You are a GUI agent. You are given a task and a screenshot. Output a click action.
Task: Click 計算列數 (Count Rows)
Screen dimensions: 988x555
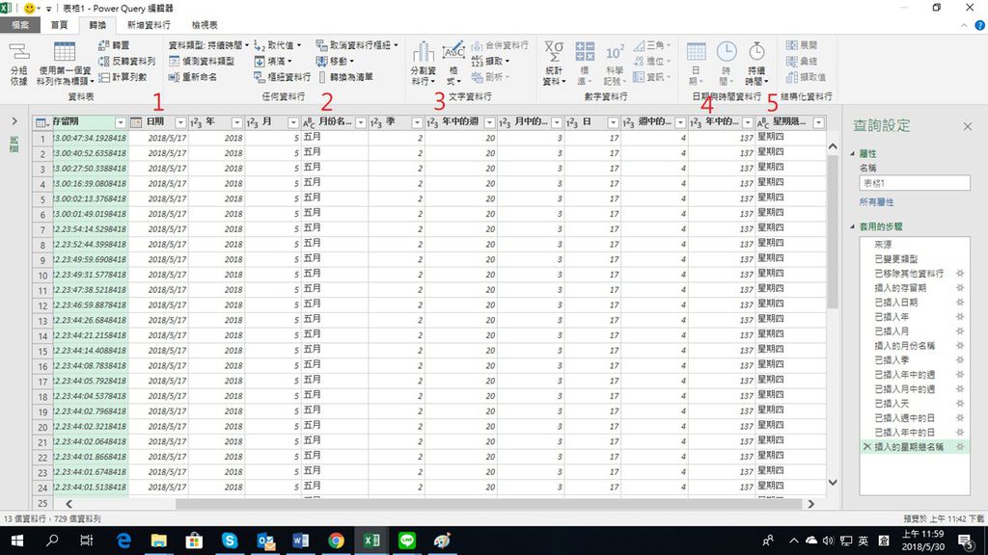(x=123, y=77)
